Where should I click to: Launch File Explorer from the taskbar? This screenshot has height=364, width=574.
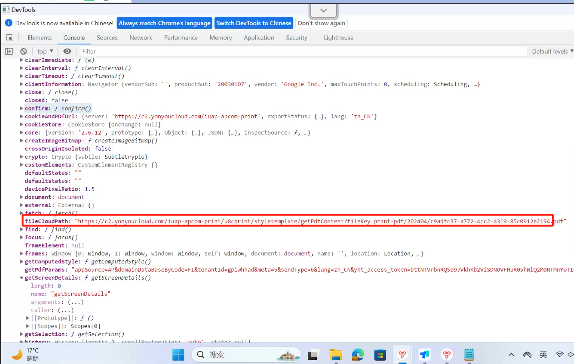click(335, 355)
